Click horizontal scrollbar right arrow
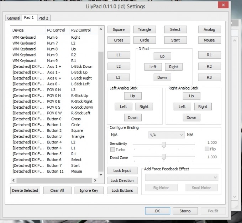Screen dimensions: 242x223 pyautogui.click(x=95, y=180)
